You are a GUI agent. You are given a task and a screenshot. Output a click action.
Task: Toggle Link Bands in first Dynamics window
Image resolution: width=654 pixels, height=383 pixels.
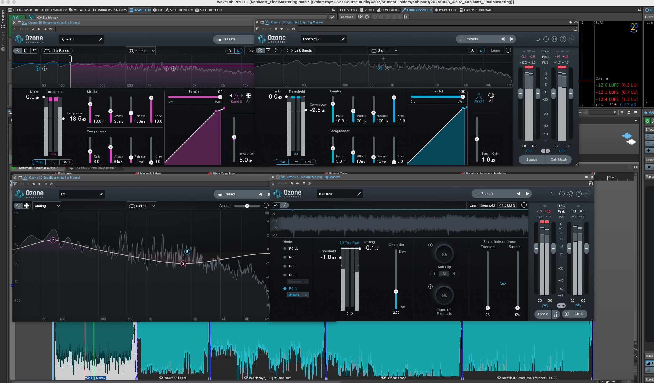pos(57,51)
